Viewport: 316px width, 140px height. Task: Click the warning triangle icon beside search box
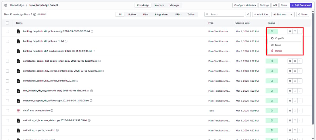(248, 15)
